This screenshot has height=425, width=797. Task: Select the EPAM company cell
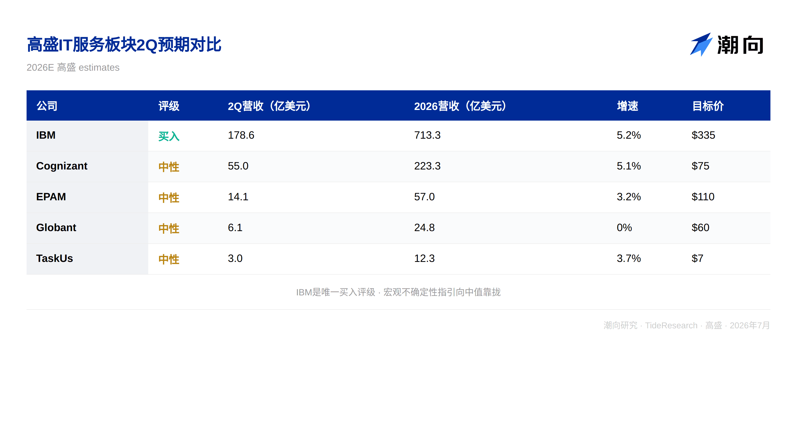coord(87,197)
